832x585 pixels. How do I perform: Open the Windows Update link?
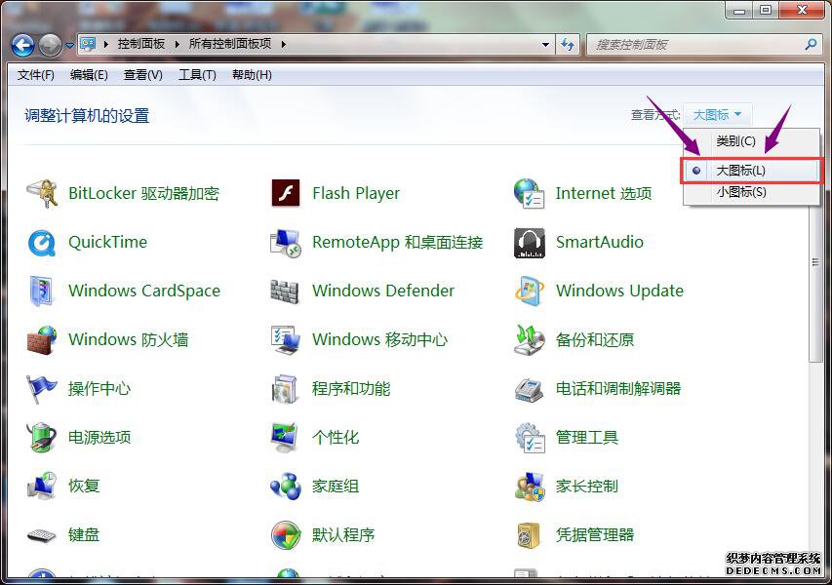pos(619,291)
